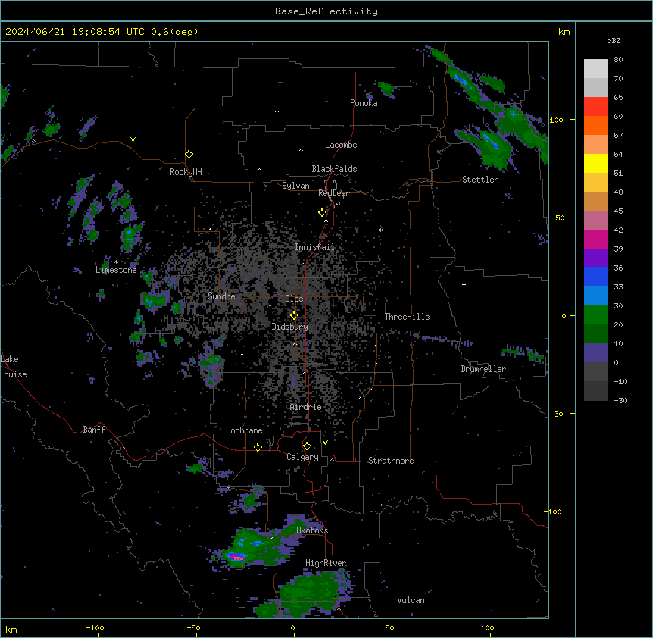This screenshot has height=638, width=653.
Task: Click the Cochrane town label
Action: [x=244, y=430]
